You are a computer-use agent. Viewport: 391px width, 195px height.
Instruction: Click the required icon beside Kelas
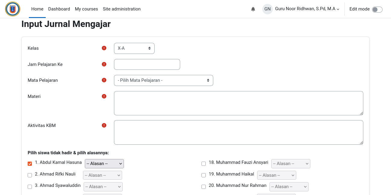pyautogui.click(x=104, y=48)
